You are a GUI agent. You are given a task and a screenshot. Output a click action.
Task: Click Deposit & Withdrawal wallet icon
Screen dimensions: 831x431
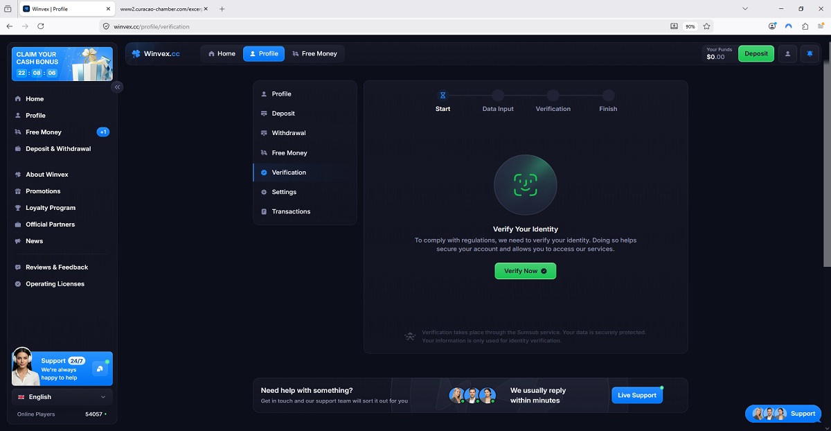pyautogui.click(x=18, y=149)
